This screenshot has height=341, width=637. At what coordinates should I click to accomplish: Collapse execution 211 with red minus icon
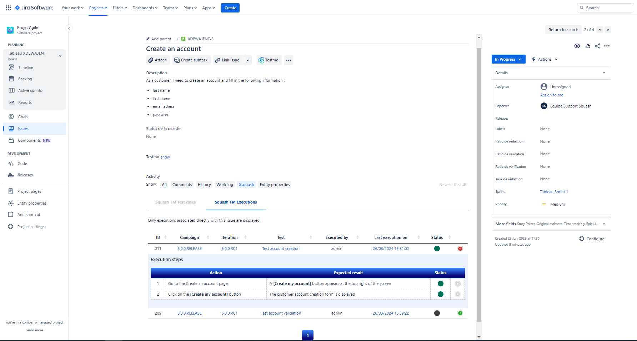click(460, 249)
